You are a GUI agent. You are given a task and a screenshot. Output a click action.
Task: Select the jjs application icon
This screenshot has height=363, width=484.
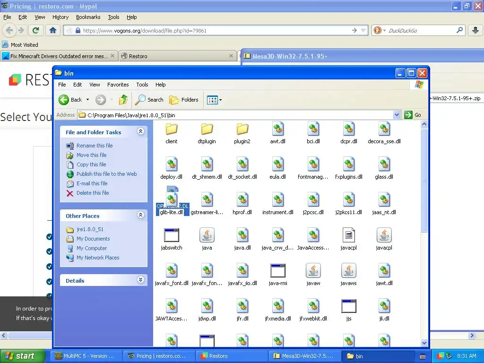pyautogui.click(x=349, y=306)
